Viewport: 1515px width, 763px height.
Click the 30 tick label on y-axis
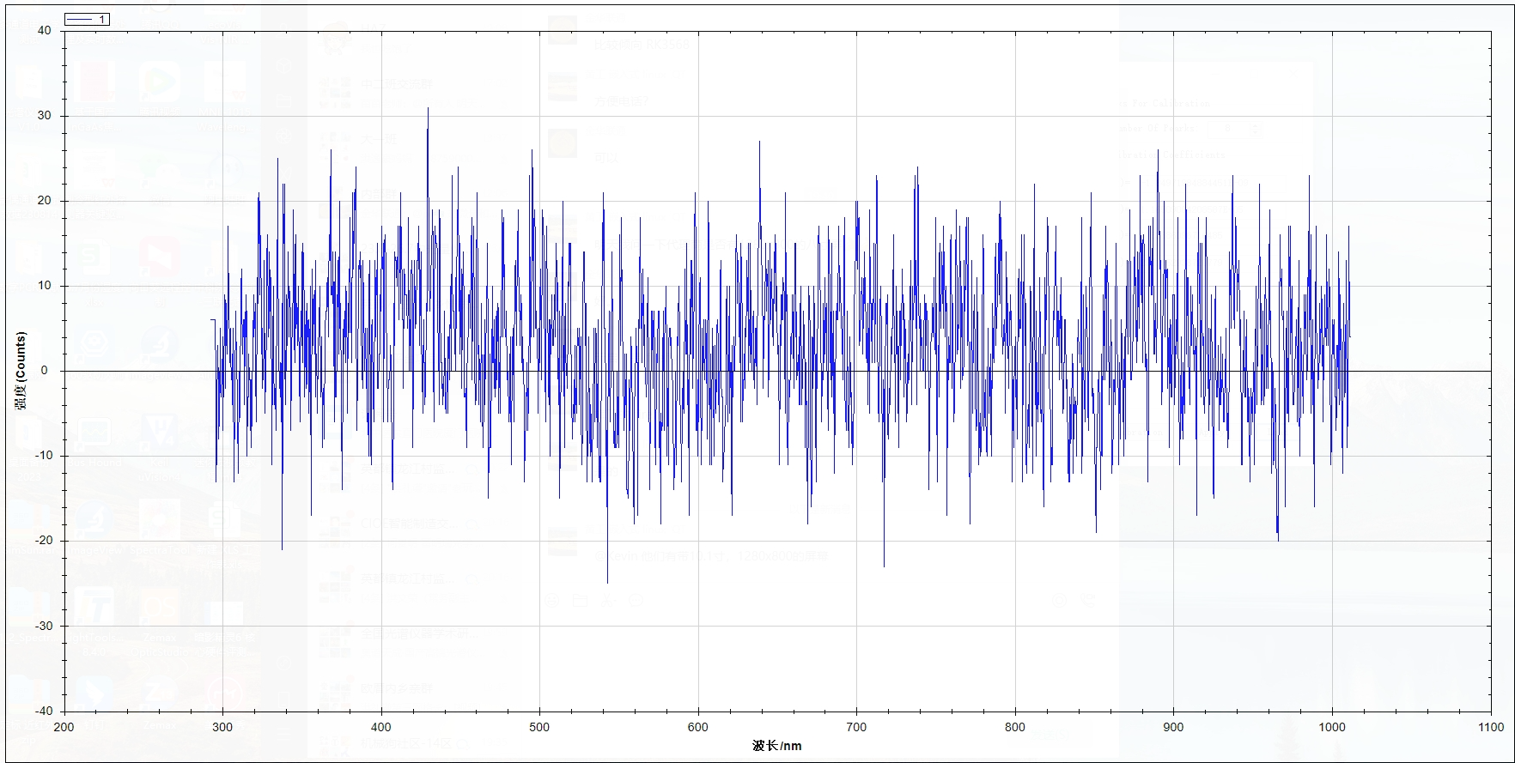45,115
